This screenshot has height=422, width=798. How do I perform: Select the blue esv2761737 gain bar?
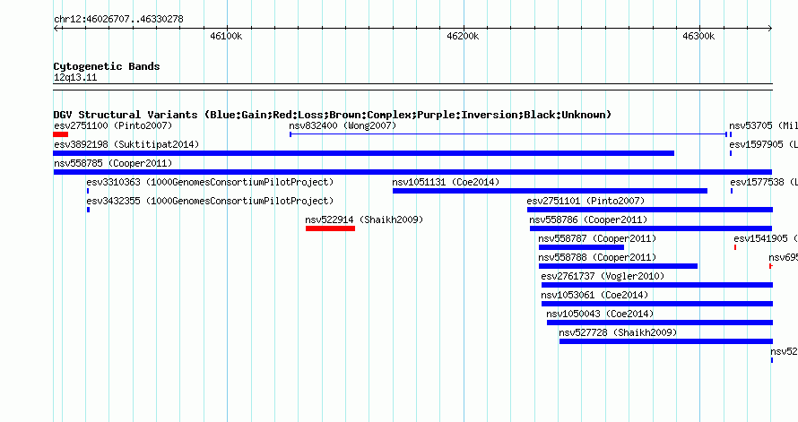tap(657, 285)
